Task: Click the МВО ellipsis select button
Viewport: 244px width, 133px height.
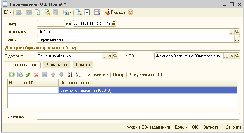Action: tap(226, 56)
